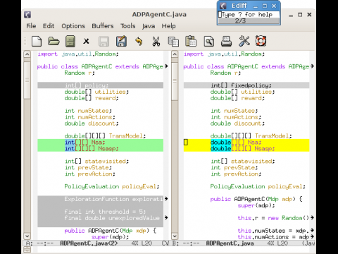
Task: Open directory with the cabinet (Dired) icon
Action: point(70,42)
